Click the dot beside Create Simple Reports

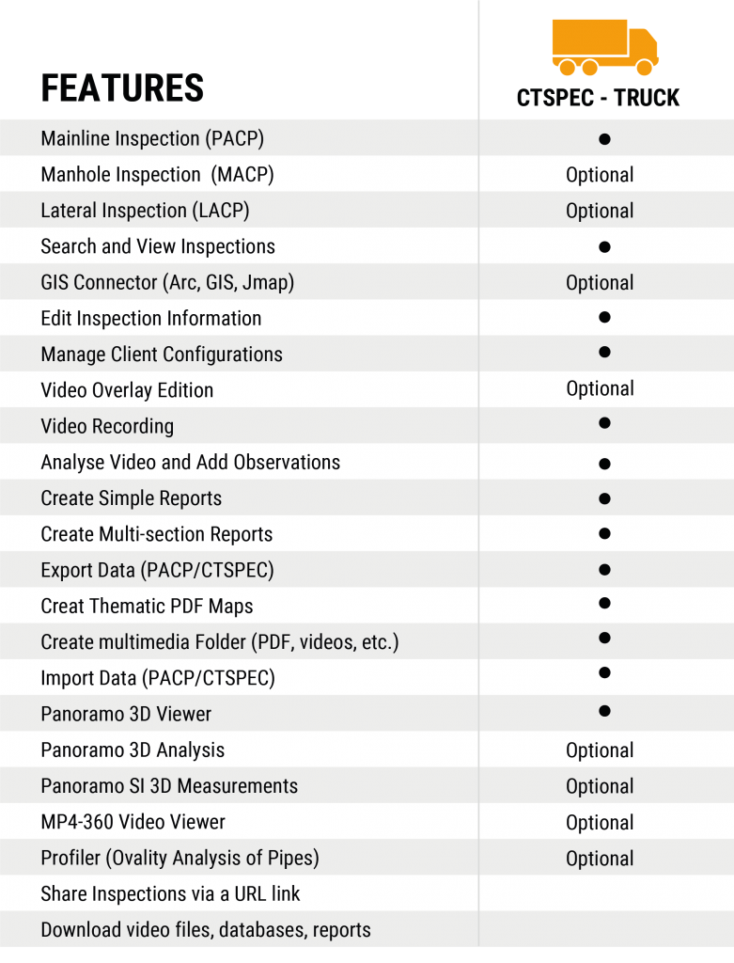click(604, 498)
